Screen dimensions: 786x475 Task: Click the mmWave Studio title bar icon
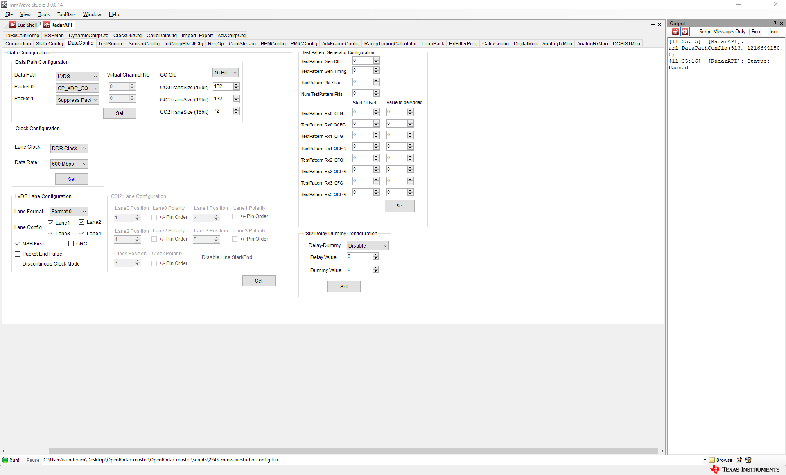(4, 5)
